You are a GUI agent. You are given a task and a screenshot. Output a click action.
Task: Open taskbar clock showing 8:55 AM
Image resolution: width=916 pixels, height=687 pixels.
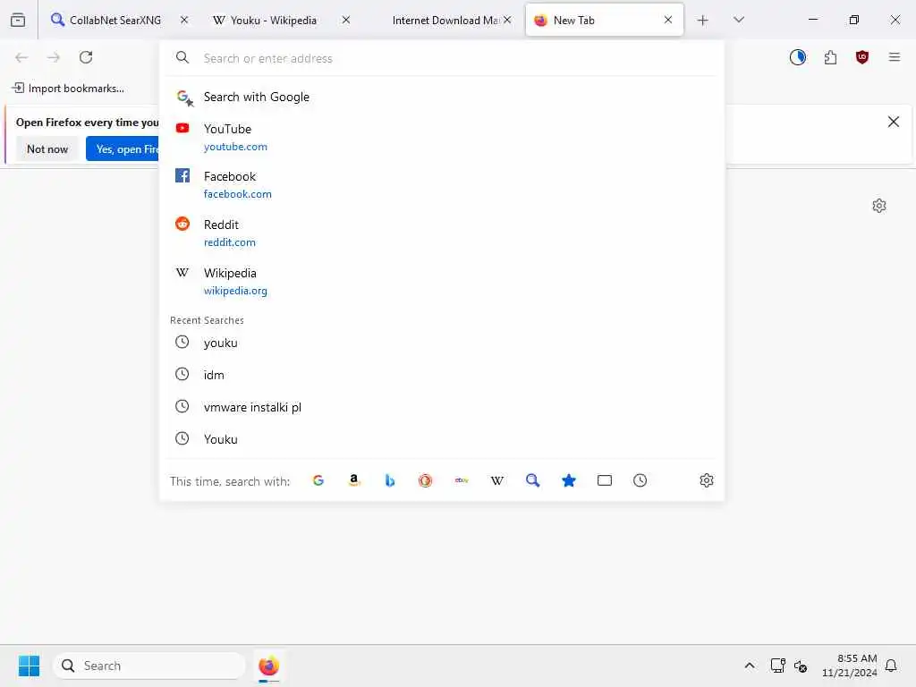tap(850, 666)
